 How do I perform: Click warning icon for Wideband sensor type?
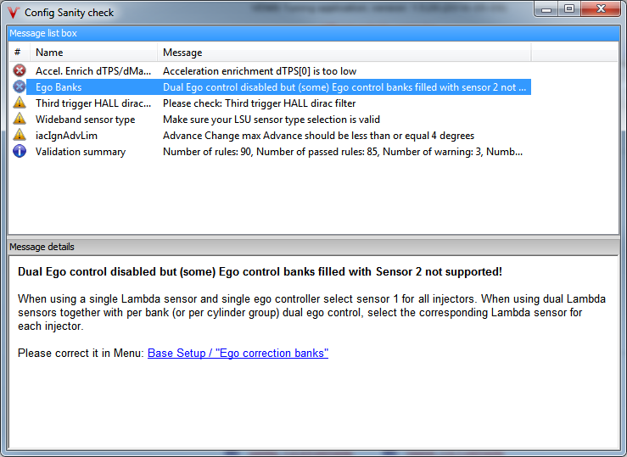pyautogui.click(x=20, y=119)
